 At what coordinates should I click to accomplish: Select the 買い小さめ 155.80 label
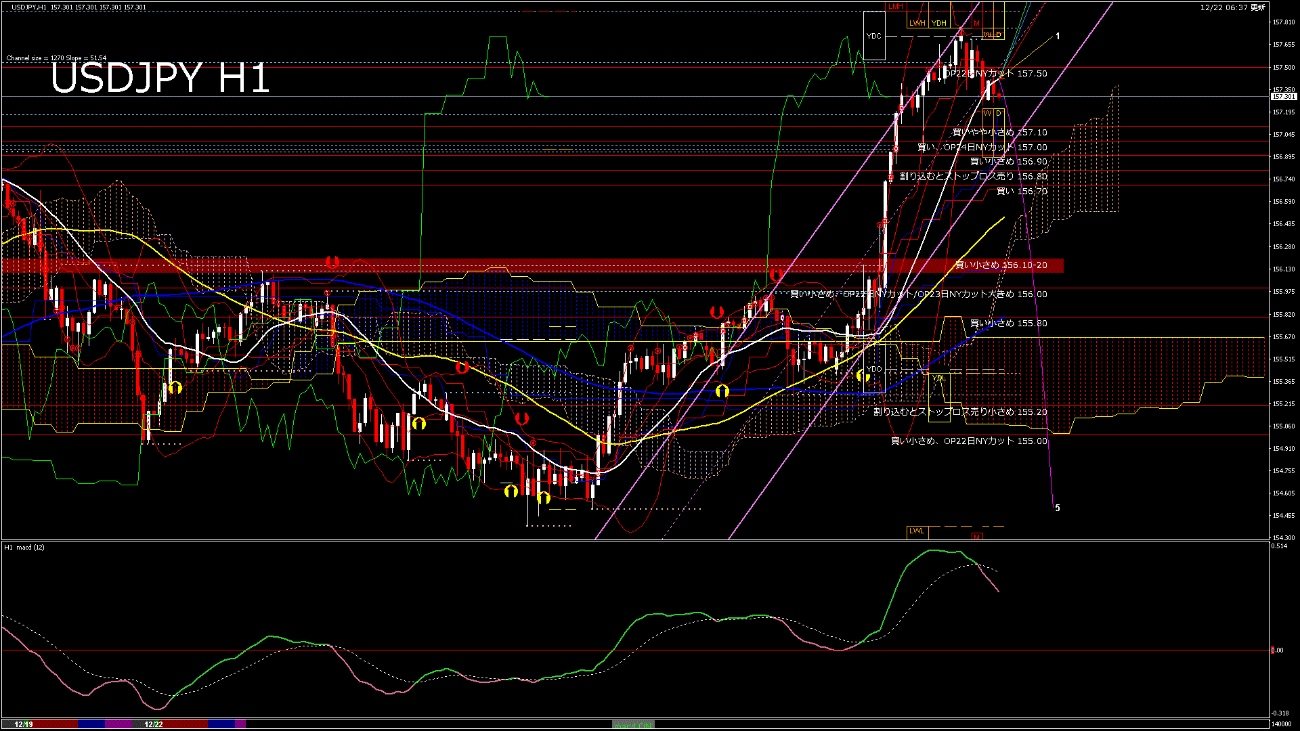point(1008,324)
